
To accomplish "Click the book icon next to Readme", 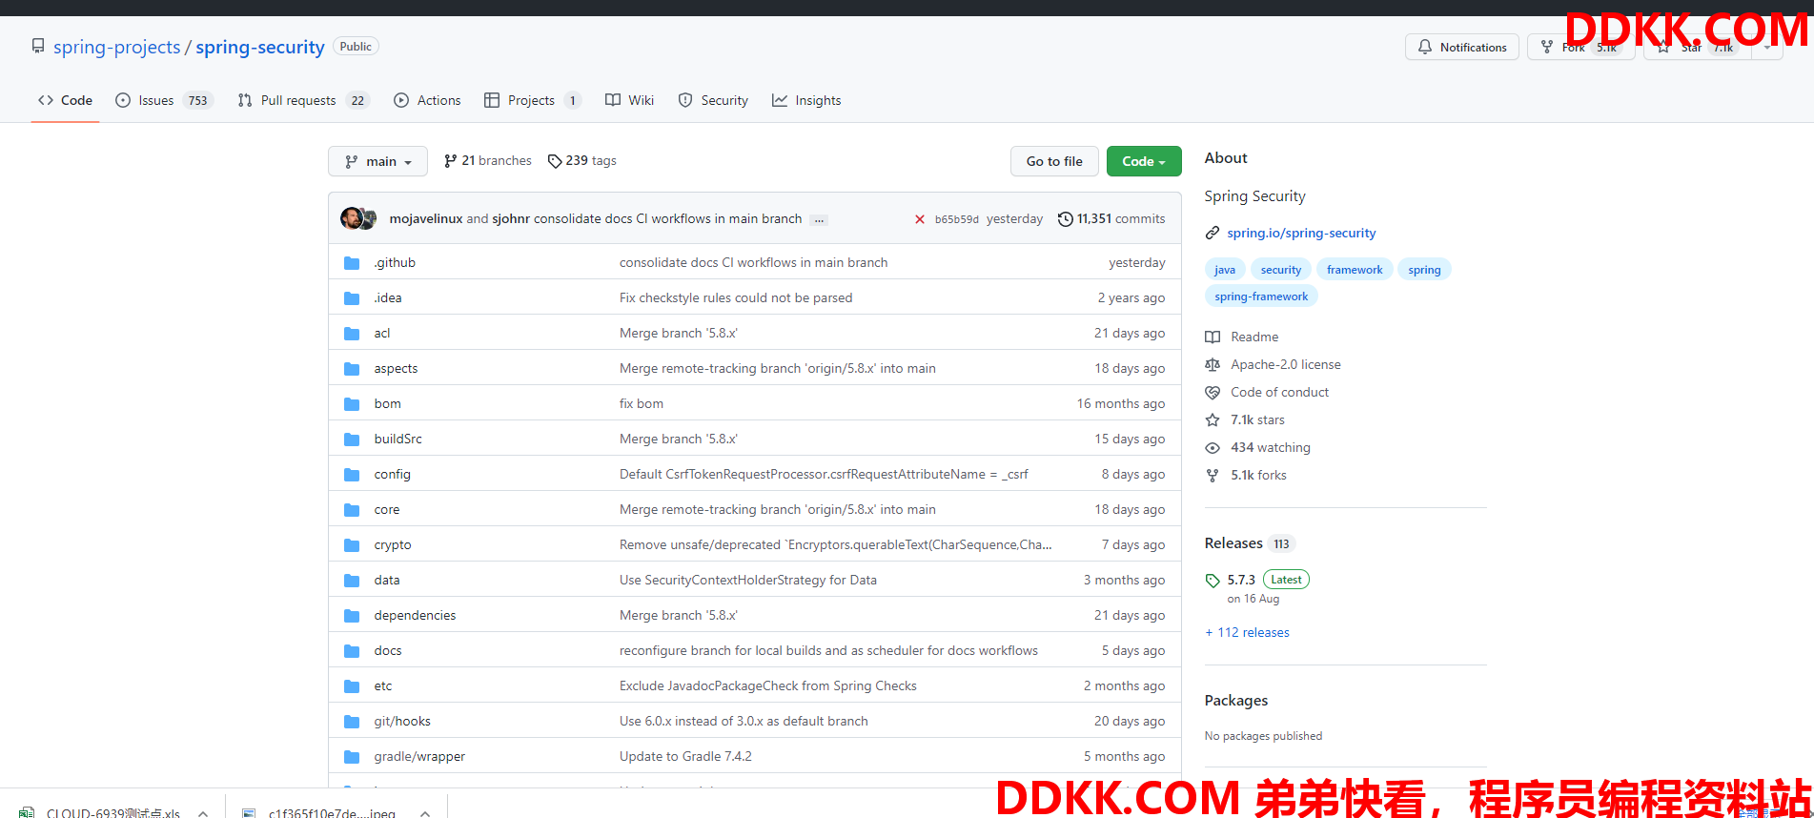I will 1213,337.
